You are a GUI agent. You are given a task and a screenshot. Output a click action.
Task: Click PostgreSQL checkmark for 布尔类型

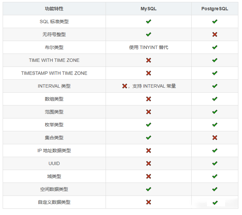pos(215,47)
